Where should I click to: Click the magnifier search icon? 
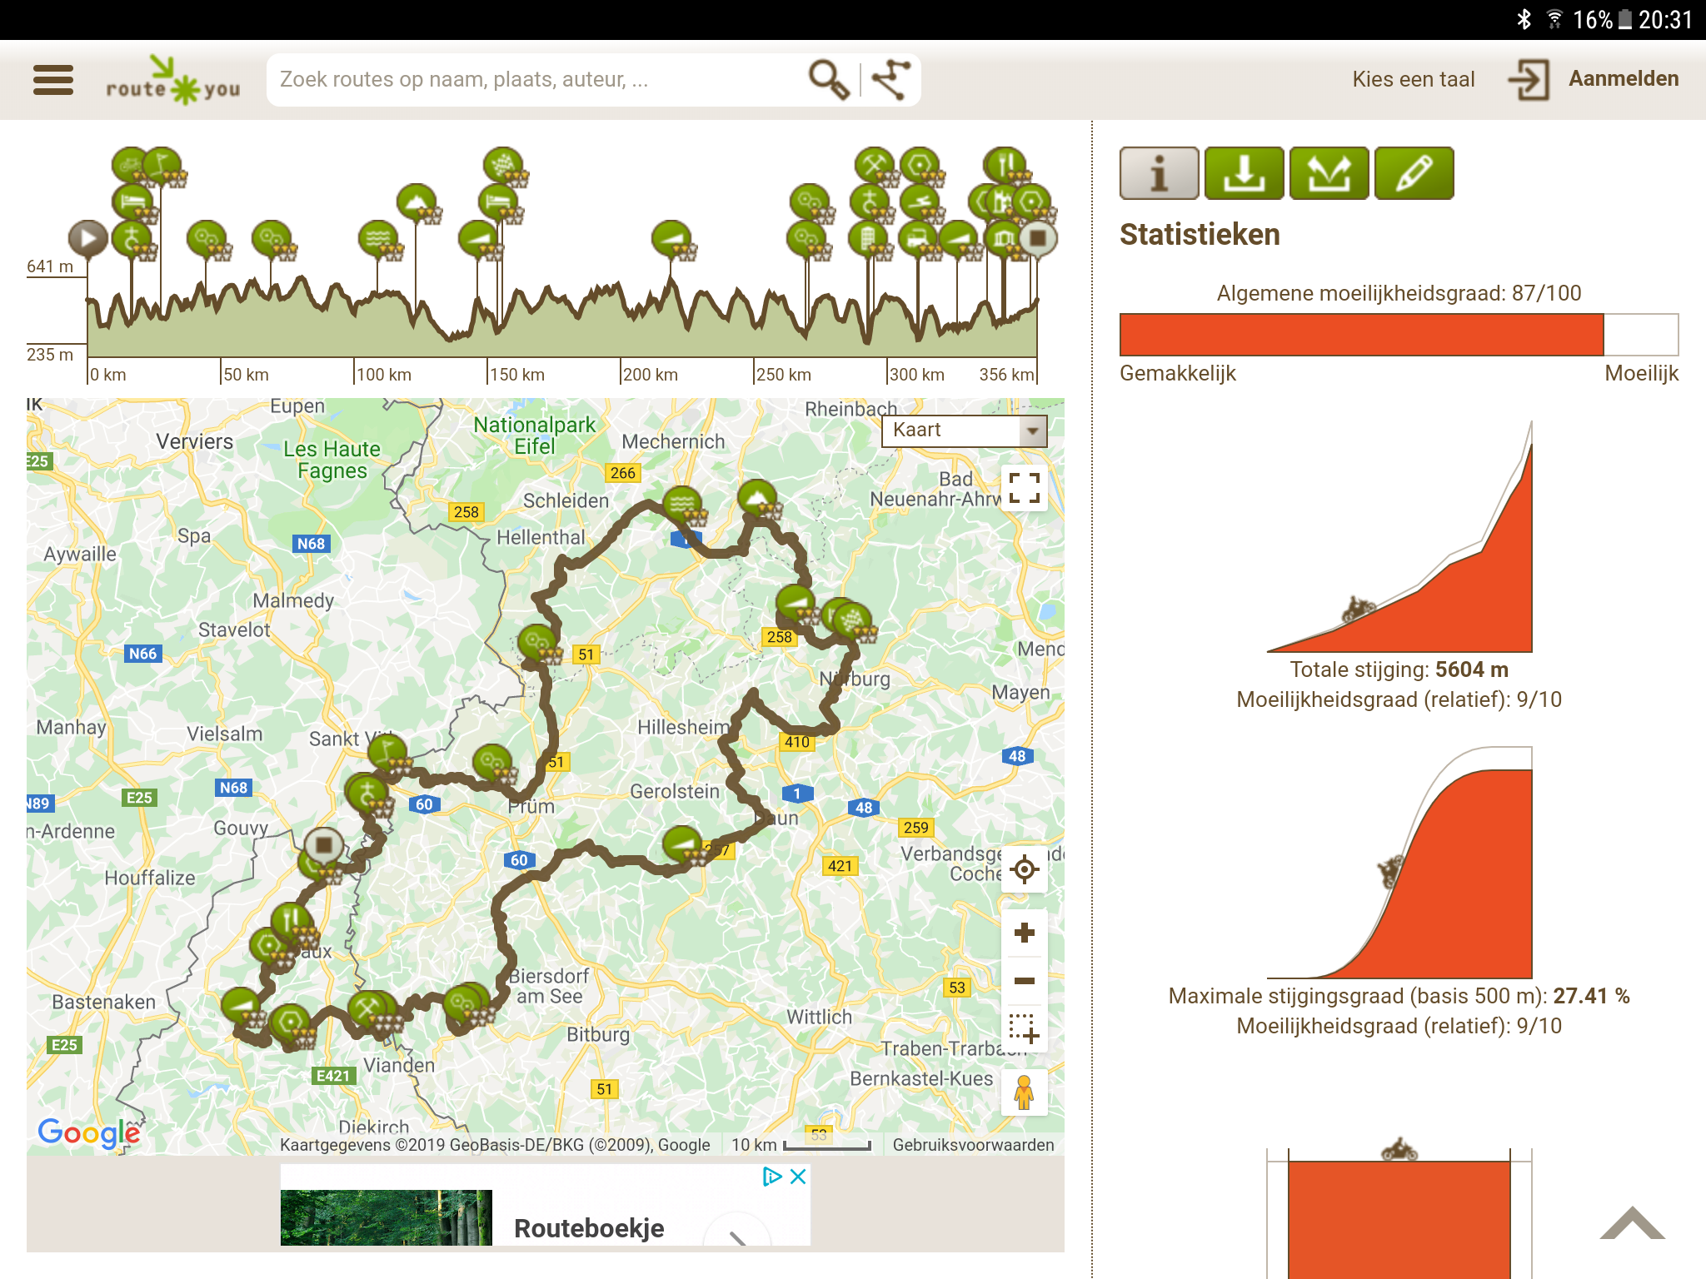pos(828,80)
